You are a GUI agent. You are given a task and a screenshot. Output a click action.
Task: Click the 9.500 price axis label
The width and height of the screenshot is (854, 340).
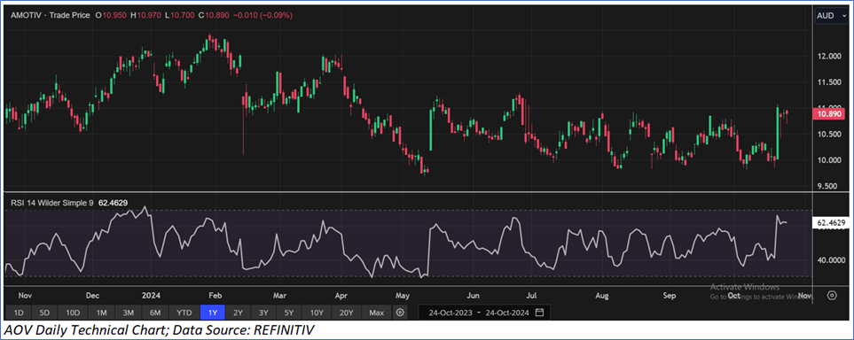[x=828, y=187]
